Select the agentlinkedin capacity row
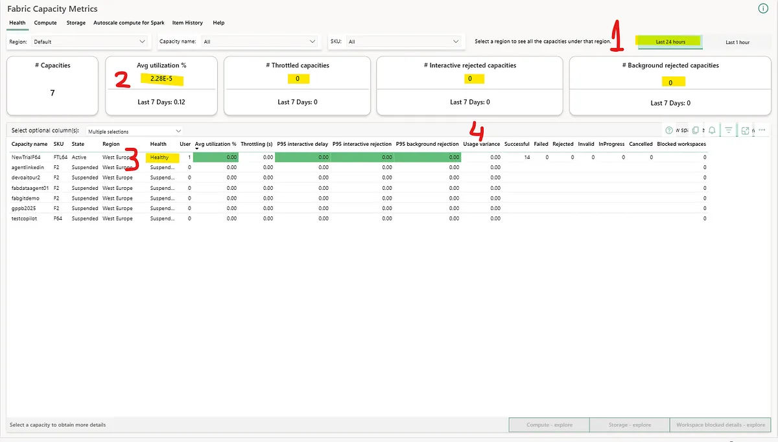 pyautogui.click(x=359, y=167)
